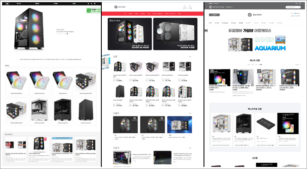Open the floating D6 MESH side banner on the middle page
Viewport: 307px width, 169px height.
pos(106,62)
